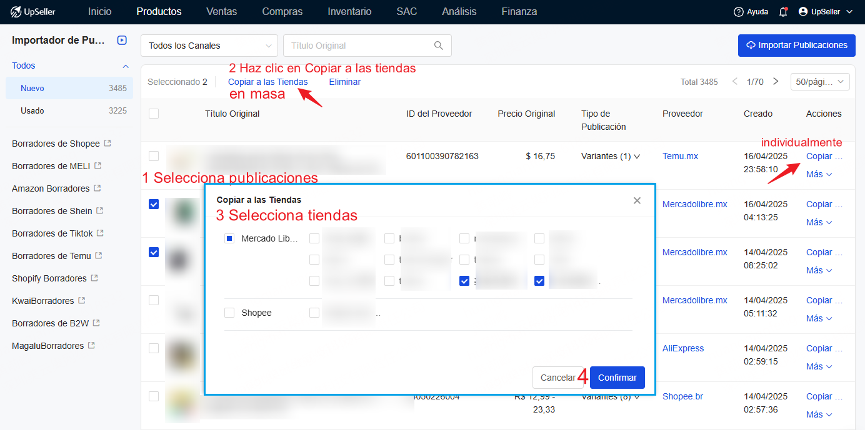
Task: Open Amazon Borradores external link icon
Action: tap(97, 188)
